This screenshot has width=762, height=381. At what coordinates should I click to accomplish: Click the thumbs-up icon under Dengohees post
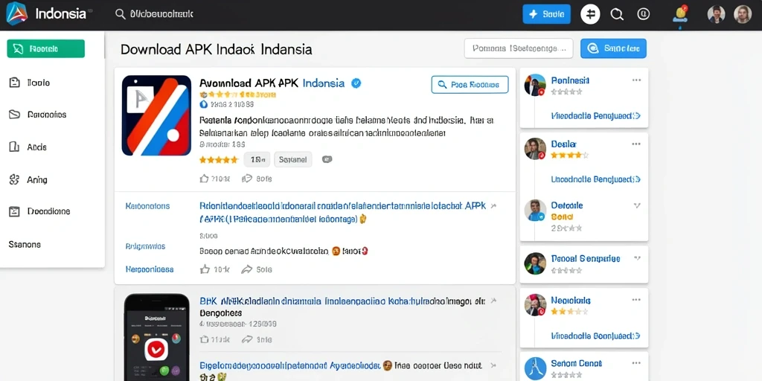(x=205, y=339)
